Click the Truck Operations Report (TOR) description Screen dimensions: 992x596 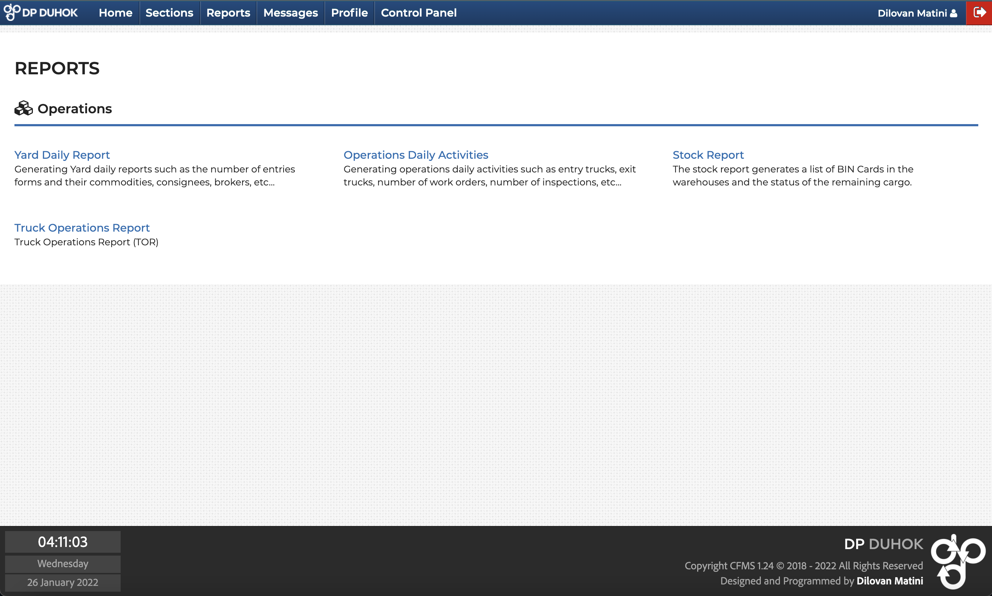click(86, 242)
